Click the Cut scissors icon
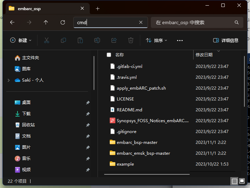Screen dimensions: 250x188 click(46, 41)
